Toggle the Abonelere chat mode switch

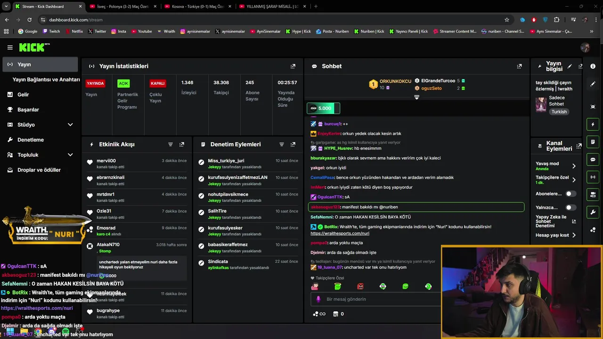point(570,194)
